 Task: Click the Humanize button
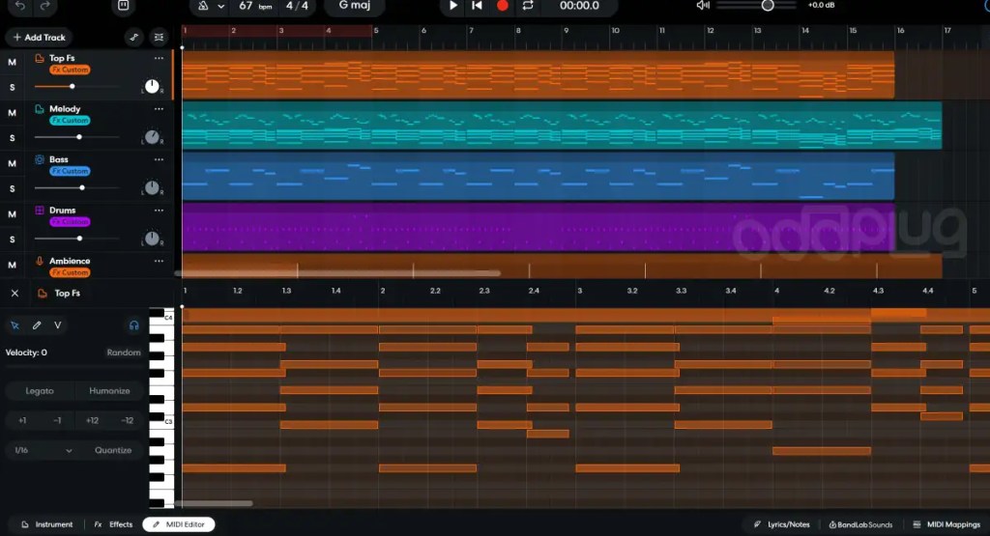[x=109, y=391]
